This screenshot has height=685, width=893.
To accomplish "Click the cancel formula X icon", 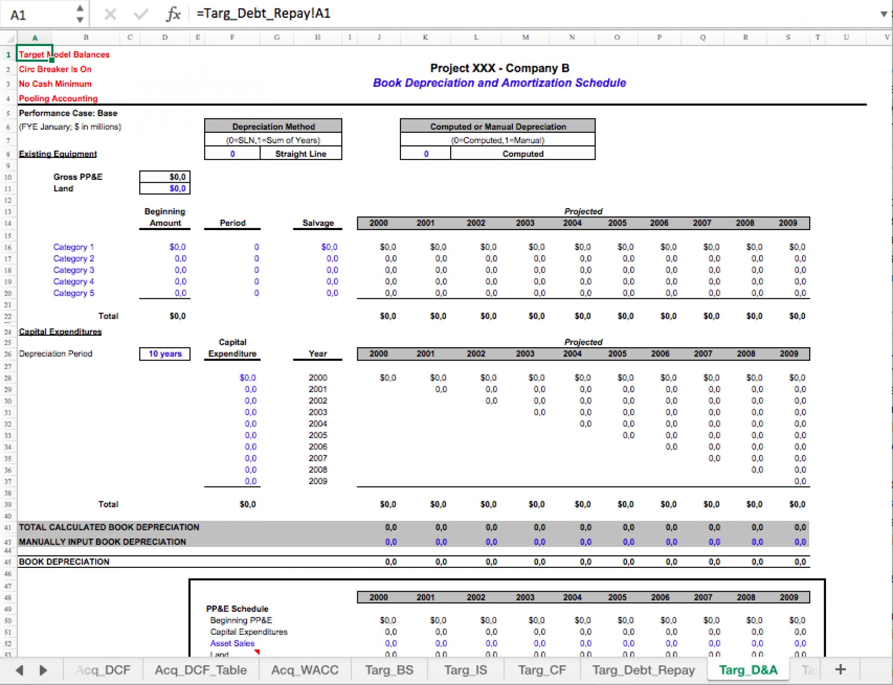I will point(110,14).
